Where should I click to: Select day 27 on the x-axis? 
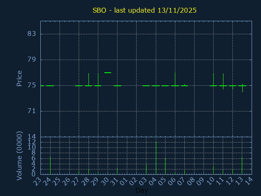[76, 181]
